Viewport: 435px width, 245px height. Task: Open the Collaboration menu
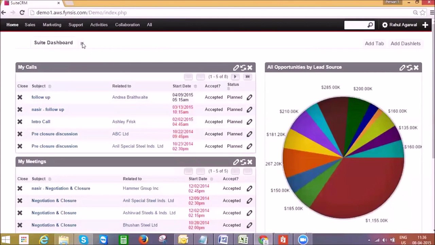pyautogui.click(x=127, y=25)
